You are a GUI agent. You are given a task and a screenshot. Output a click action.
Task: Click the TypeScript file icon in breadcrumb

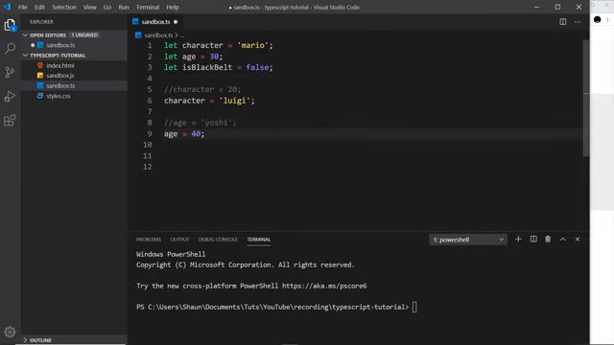click(138, 35)
